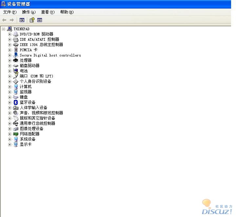Click the IEEE 1394 controller icon
Image resolution: width=236 pixels, height=217 pixels.
click(16, 45)
